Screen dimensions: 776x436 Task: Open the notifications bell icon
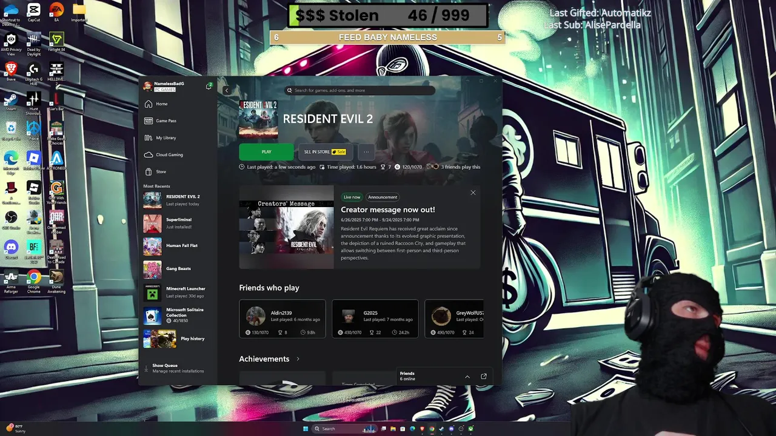coord(209,86)
